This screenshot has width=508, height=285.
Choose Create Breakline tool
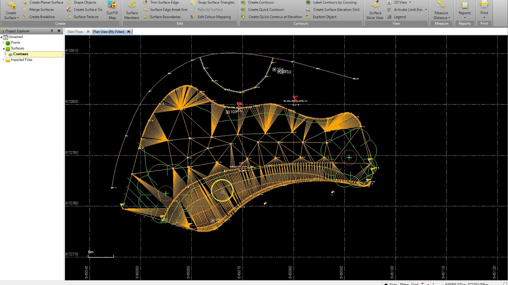pyautogui.click(x=38, y=17)
